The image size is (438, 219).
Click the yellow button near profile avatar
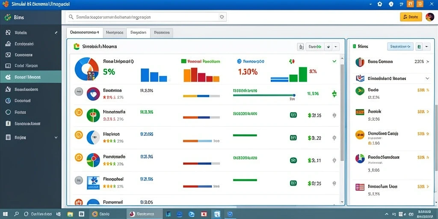pyautogui.click(x=411, y=17)
